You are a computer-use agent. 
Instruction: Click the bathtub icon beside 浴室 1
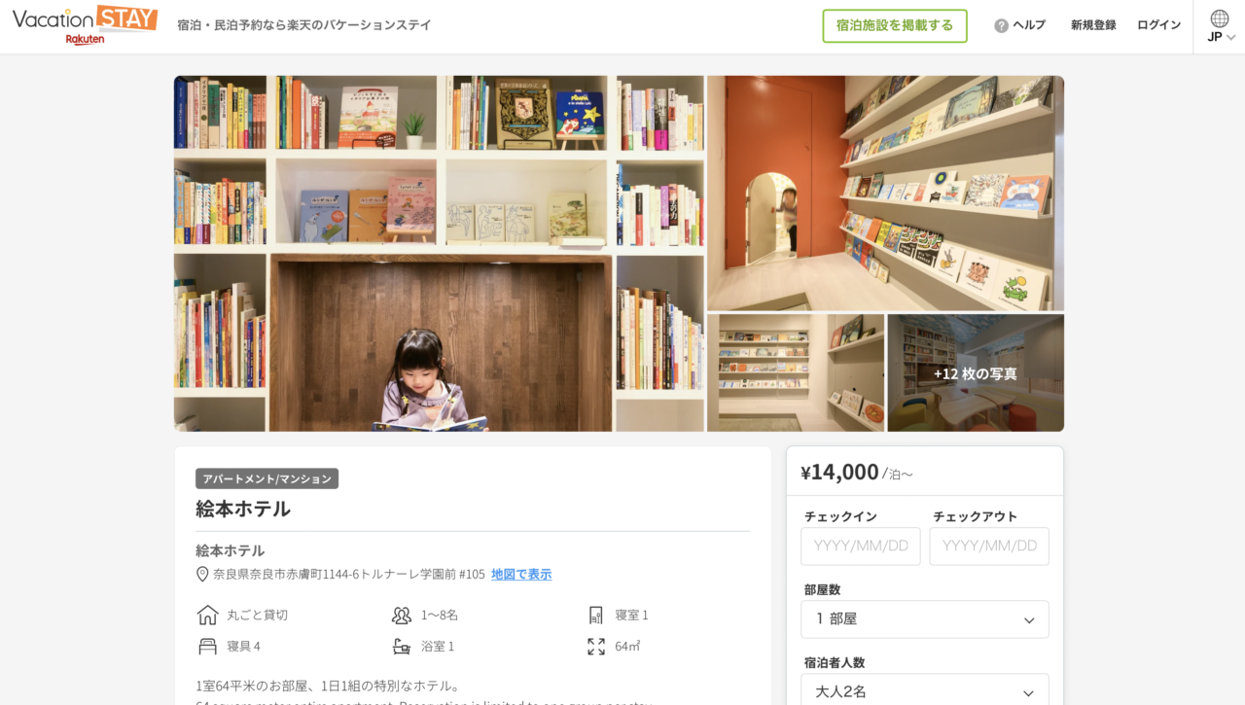click(x=402, y=646)
